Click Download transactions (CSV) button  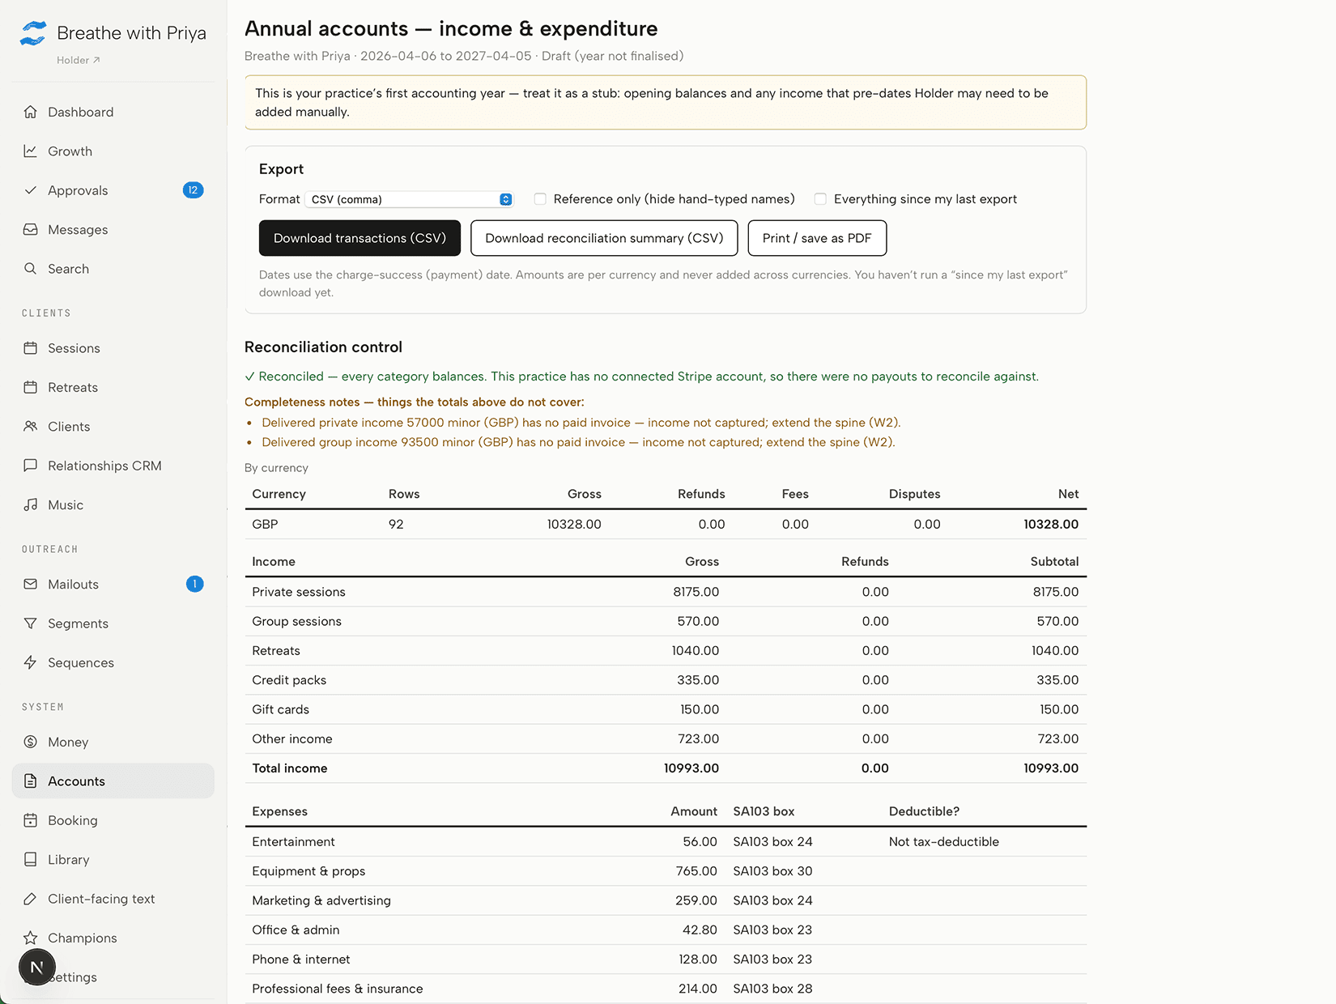pyautogui.click(x=360, y=238)
